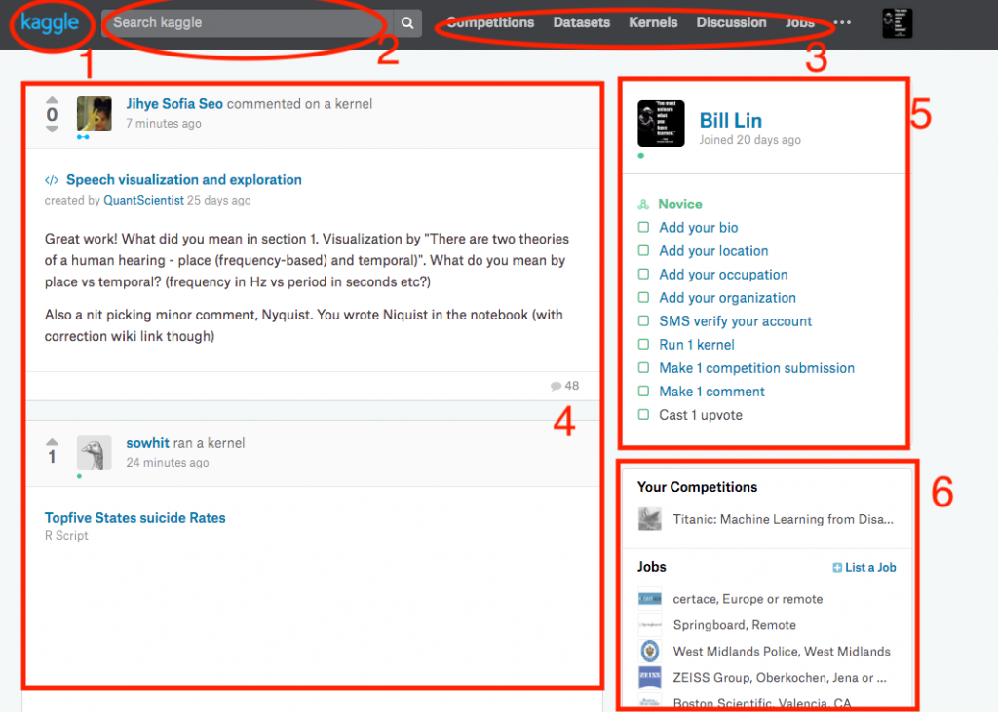
Task: Open Jihye Sofia Seo's profile link
Action: coord(174,104)
